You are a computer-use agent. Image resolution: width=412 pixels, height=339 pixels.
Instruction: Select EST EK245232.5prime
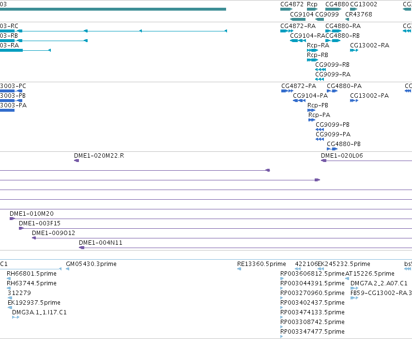coord(321,269)
